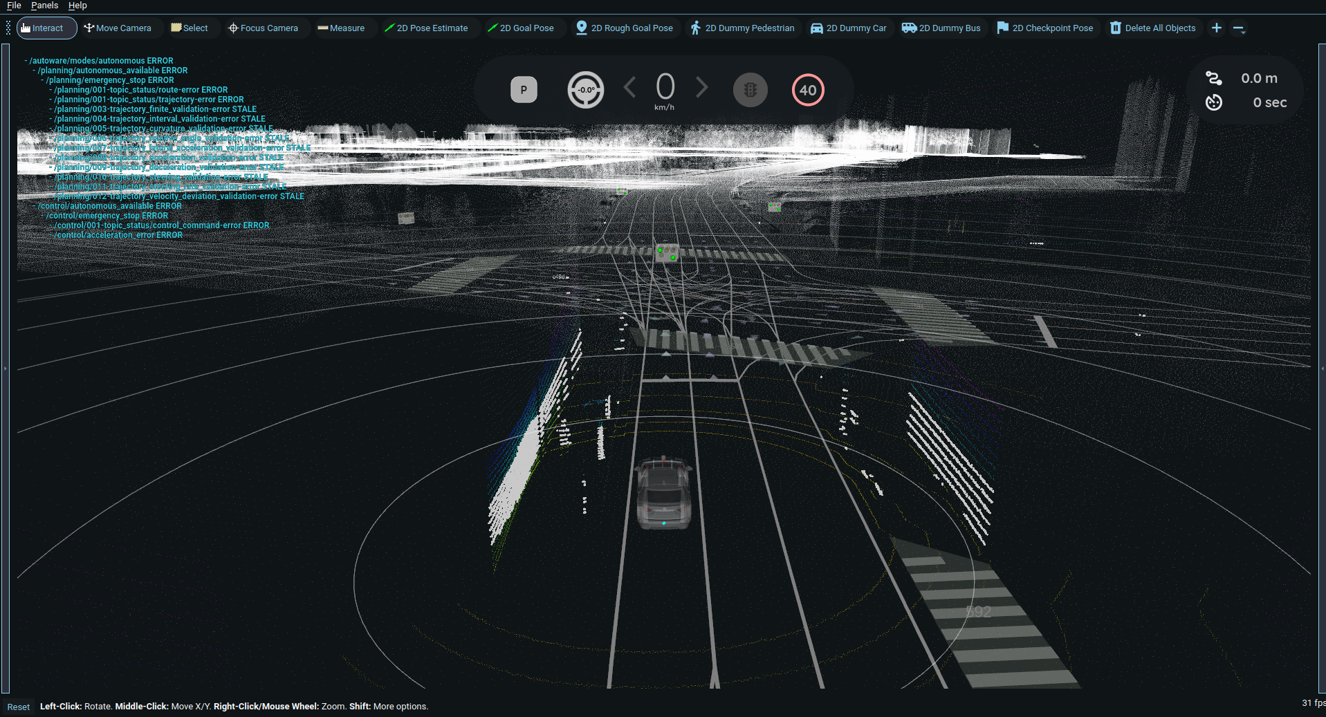Expand the collapsed left side panel arrow
The image size is (1326, 717).
pos(6,369)
